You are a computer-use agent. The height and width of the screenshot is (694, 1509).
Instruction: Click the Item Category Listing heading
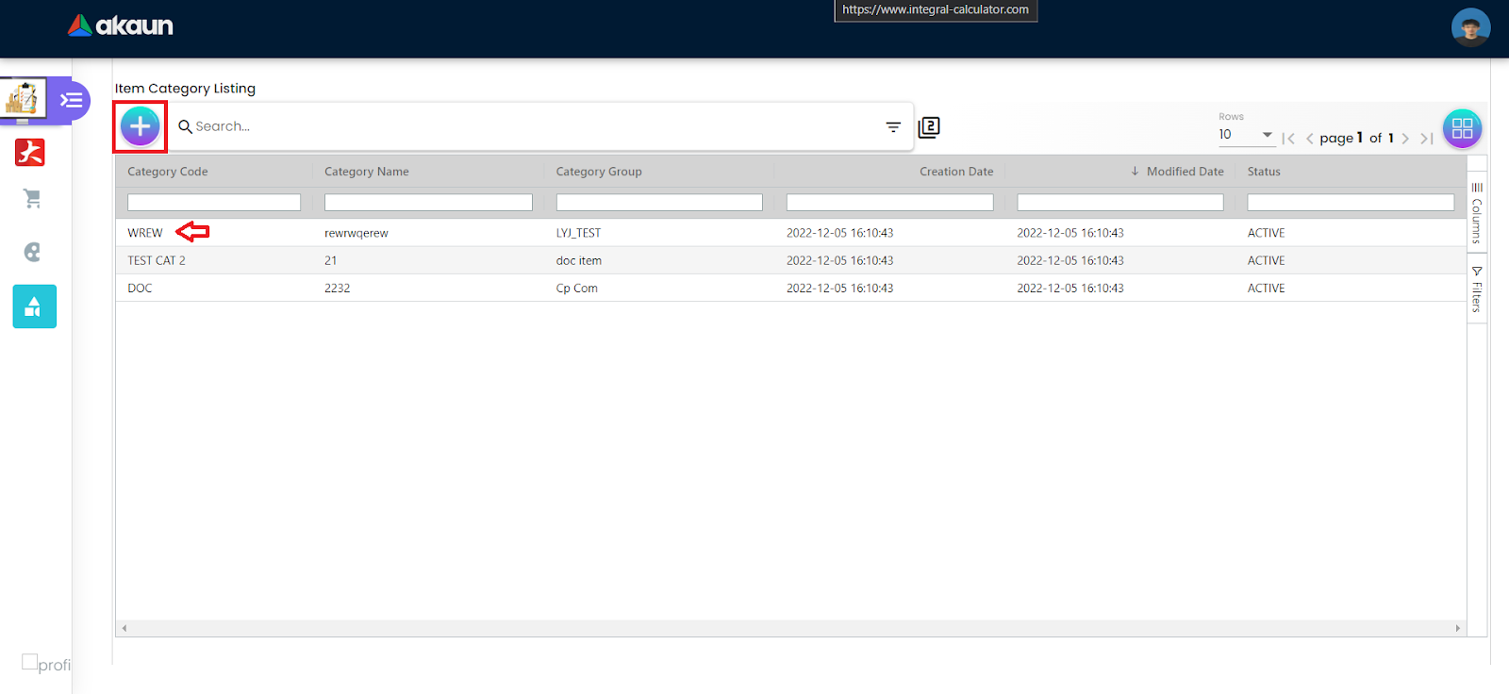185,89
